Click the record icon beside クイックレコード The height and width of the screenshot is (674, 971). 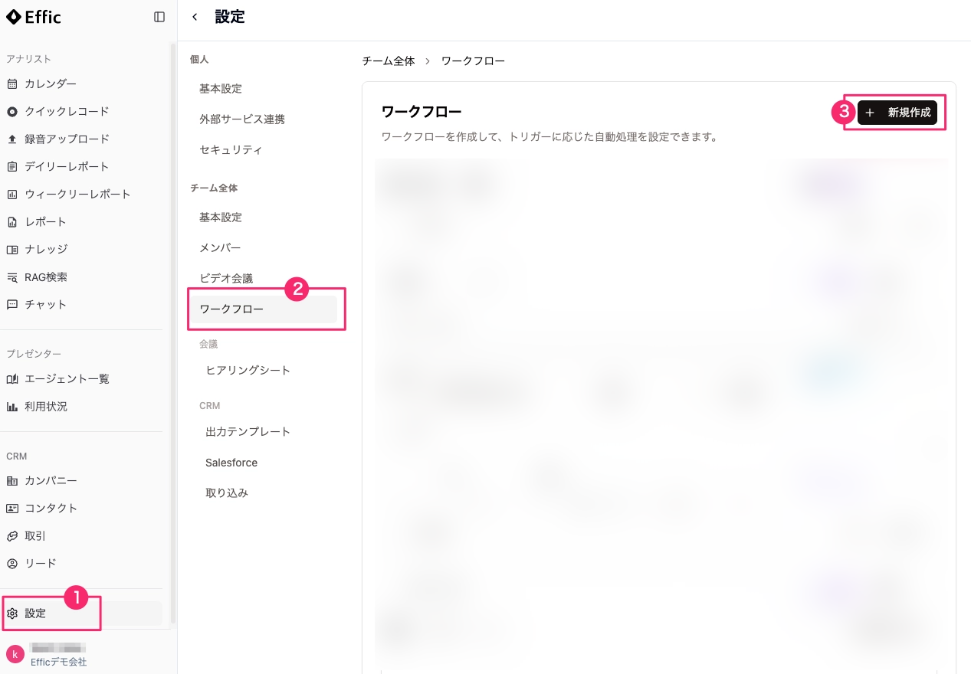point(12,111)
